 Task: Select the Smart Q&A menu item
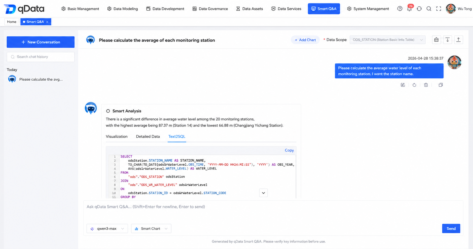click(324, 9)
